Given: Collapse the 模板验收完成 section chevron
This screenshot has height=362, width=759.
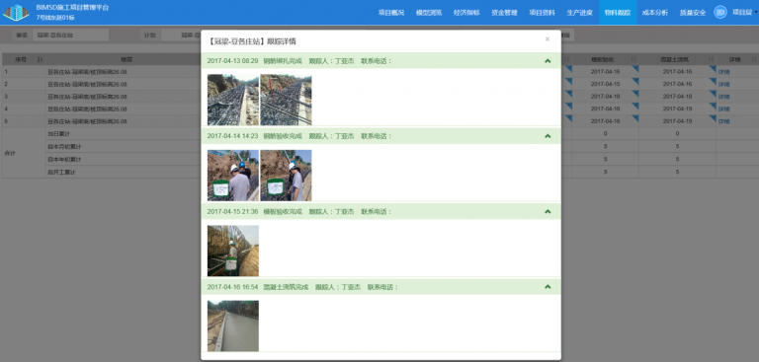Looking at the screenshot, I should 548,212.
